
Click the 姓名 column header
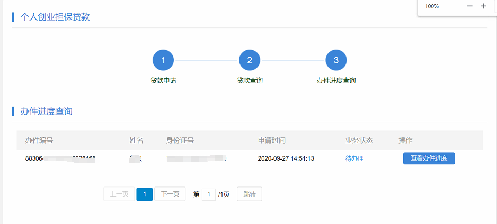[136, 141]
